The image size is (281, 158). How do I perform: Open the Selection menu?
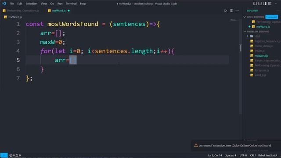click(x=31, y=4)
